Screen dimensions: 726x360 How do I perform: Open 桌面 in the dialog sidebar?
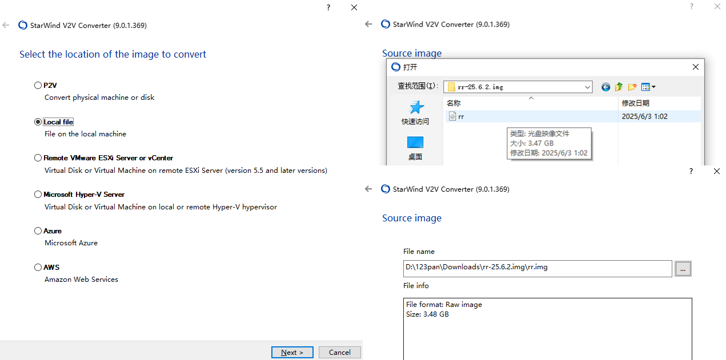[x=415, y=148]
